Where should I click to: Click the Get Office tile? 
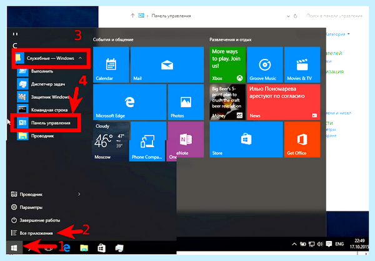pos(302,140)
